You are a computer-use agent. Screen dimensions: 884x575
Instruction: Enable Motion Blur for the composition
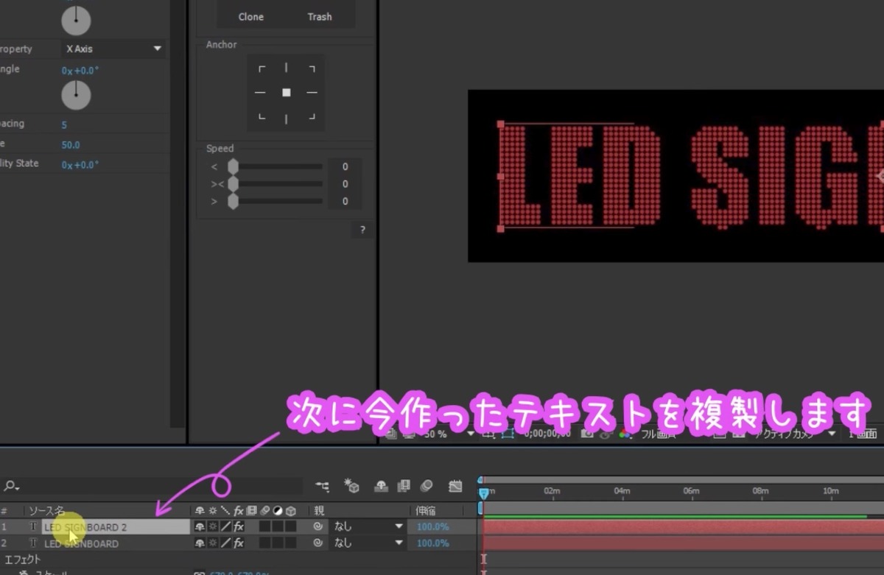[x=428, y=486]
